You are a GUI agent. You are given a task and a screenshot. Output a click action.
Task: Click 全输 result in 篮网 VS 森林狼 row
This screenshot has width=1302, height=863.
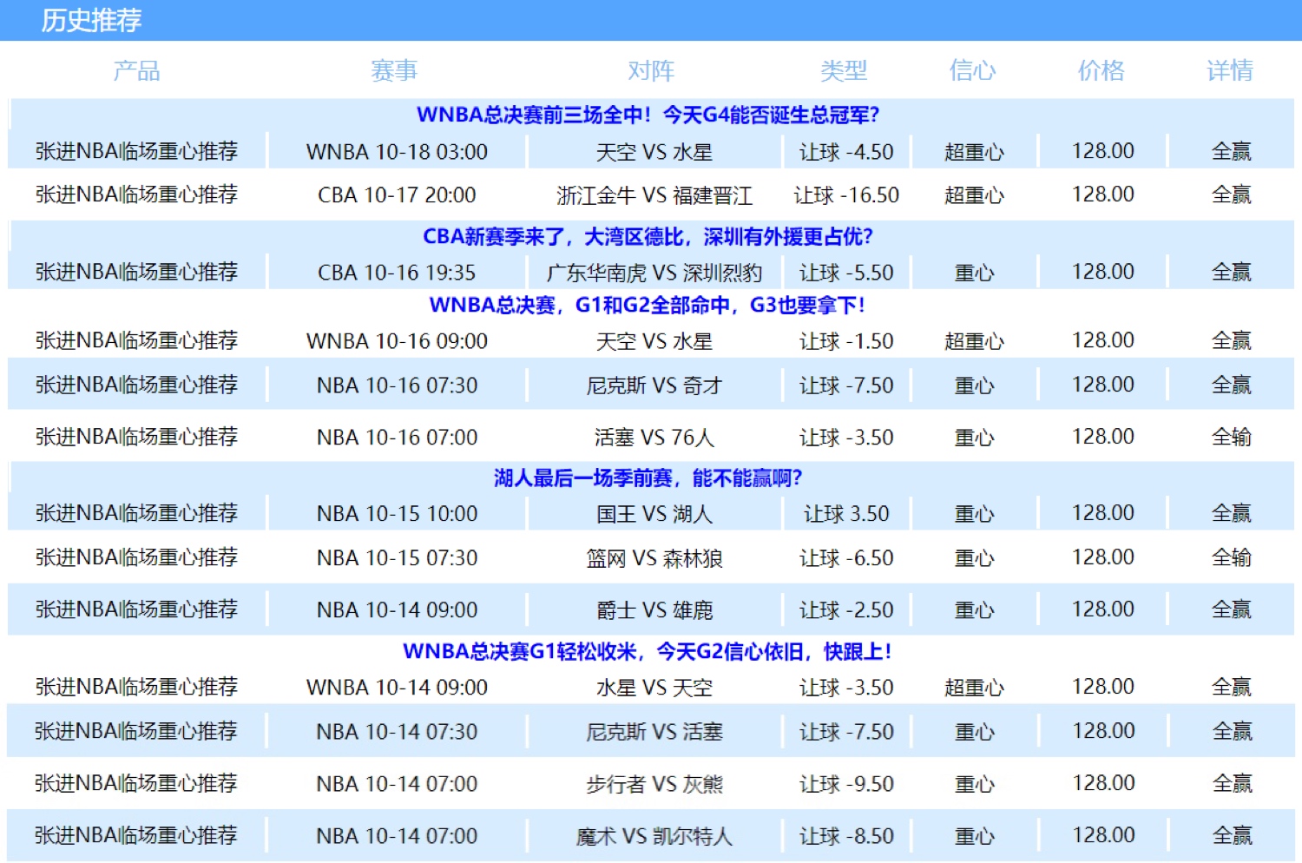click(1232, 558)
